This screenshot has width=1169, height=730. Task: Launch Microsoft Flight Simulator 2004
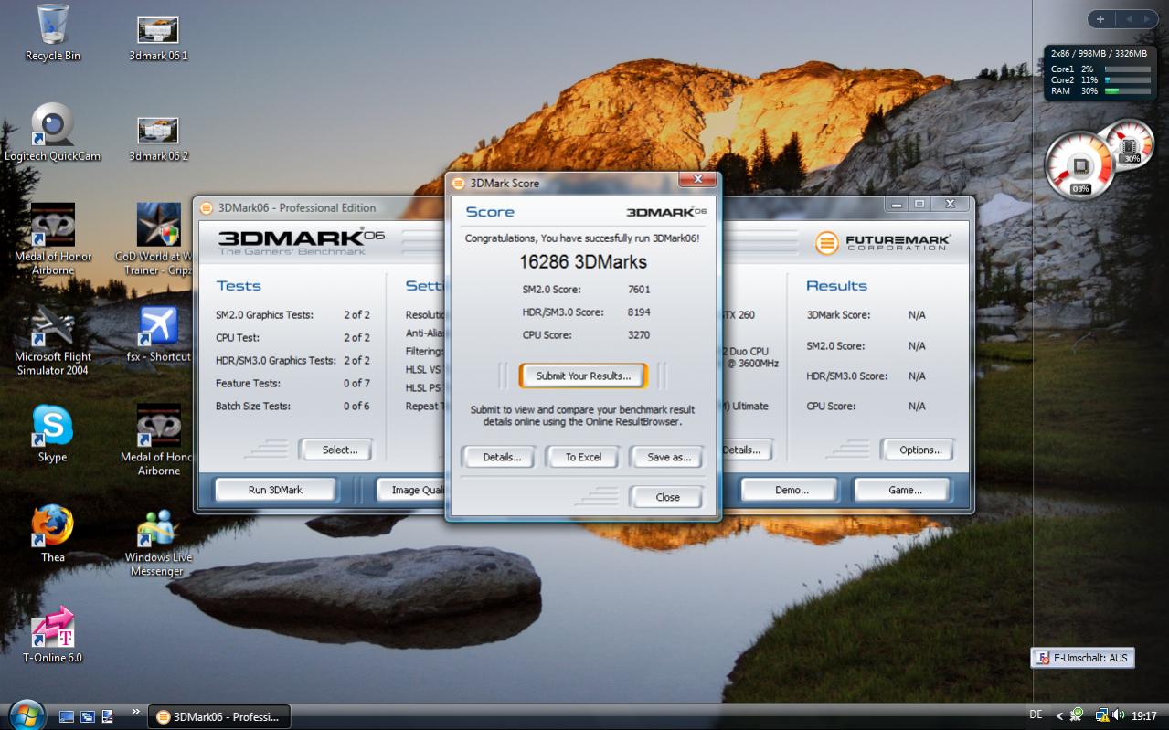53,340
